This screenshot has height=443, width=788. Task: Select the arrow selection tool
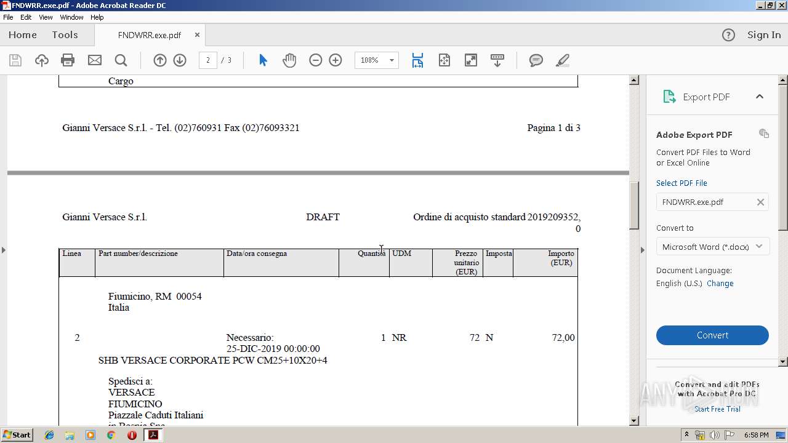(x=263, y=60)
